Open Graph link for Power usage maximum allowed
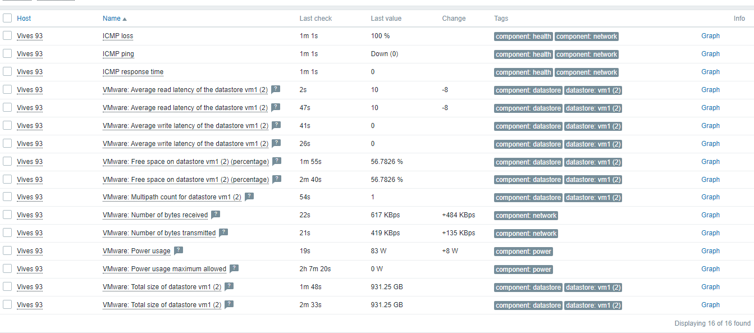 [710, 269]
